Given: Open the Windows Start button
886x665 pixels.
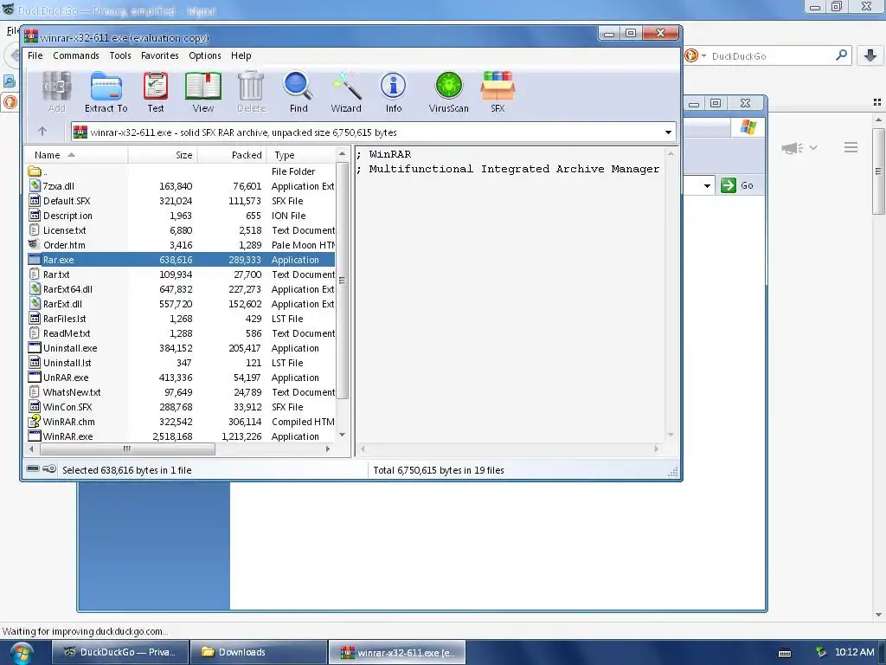Looking at the screenshot, I should [21, 653].
